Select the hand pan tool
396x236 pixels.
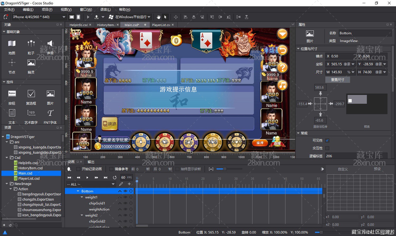[158, 17]
